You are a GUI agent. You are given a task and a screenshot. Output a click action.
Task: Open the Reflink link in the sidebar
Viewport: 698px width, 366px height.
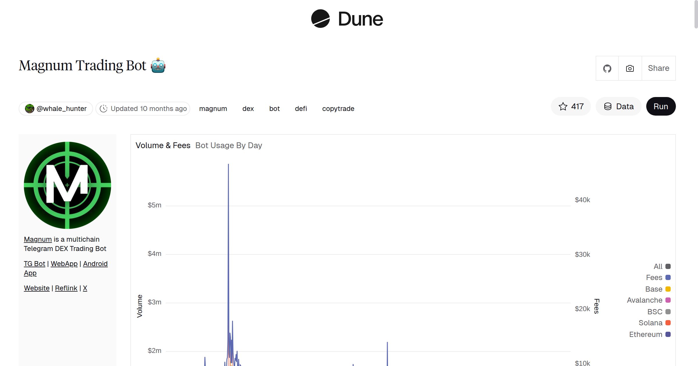coord(66,288)
